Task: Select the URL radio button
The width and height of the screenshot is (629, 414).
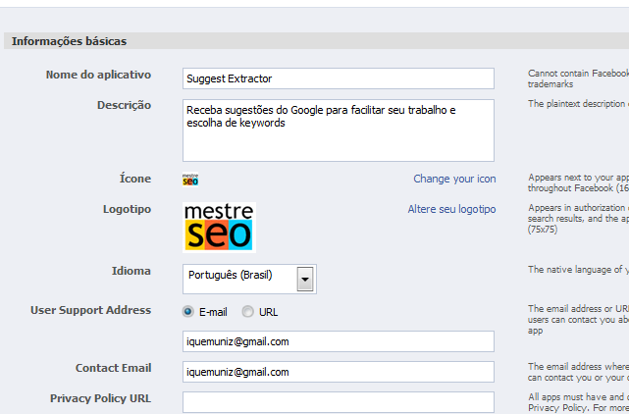Action: pyautogui.click(x=247, y=312)
